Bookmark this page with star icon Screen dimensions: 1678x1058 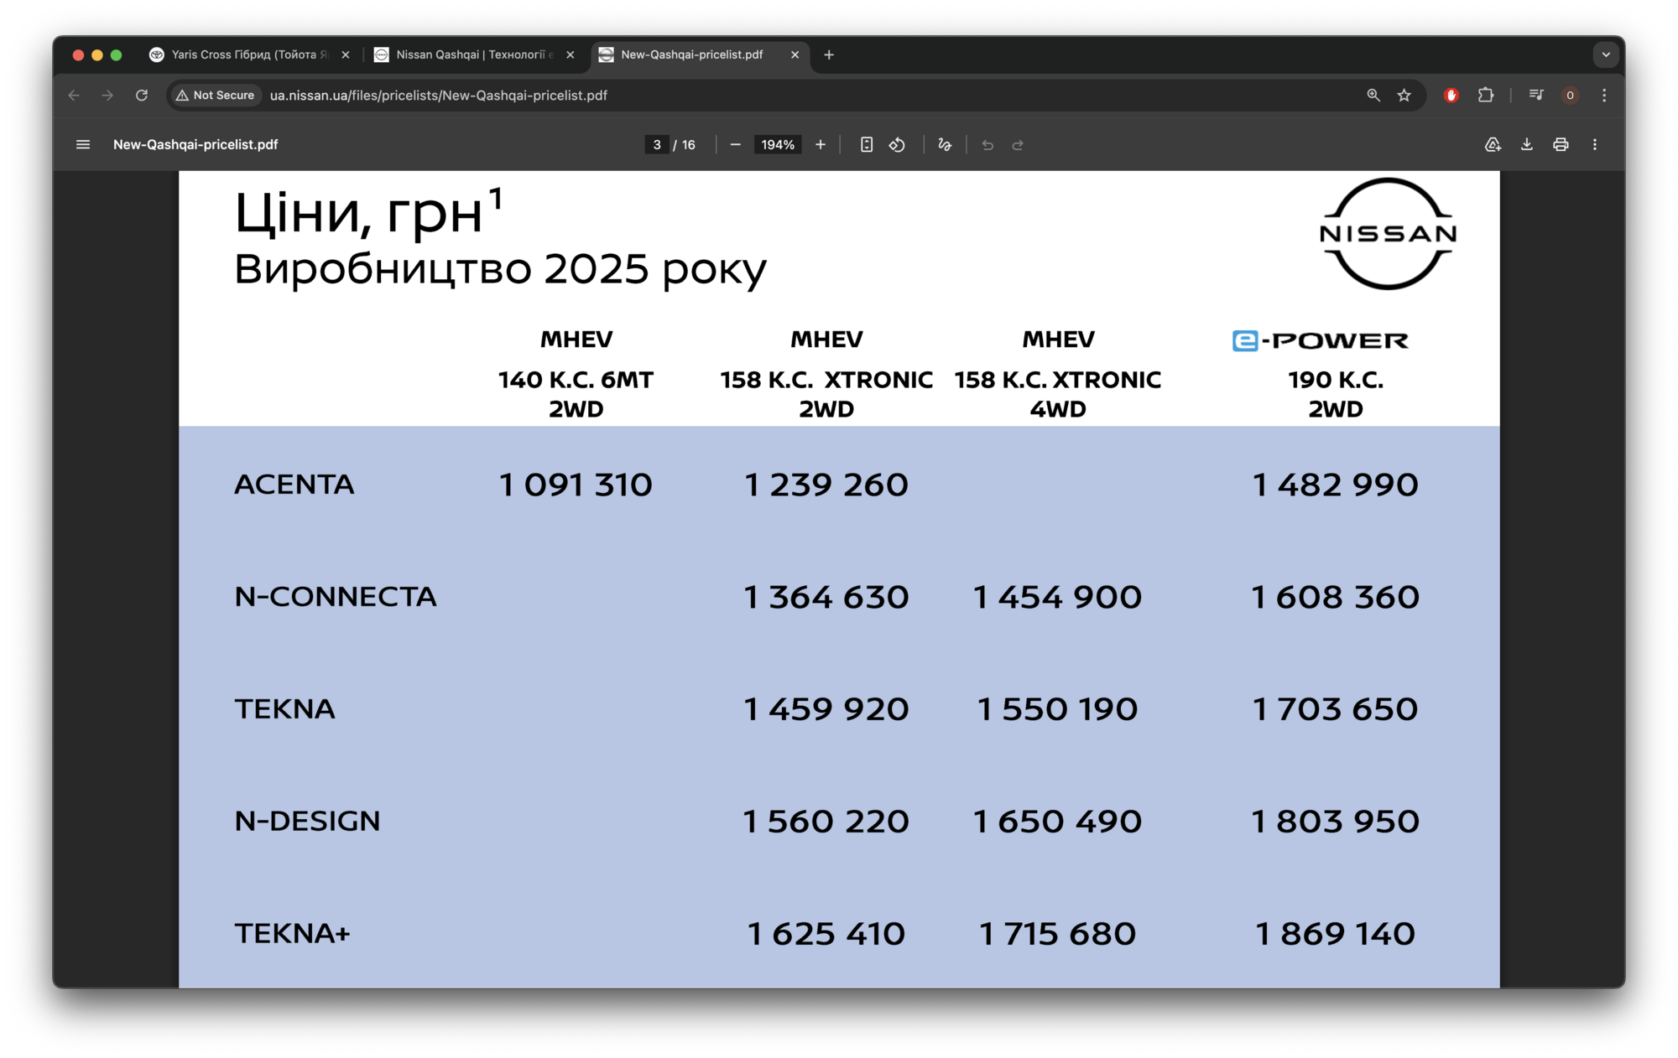click(1404, 96)
